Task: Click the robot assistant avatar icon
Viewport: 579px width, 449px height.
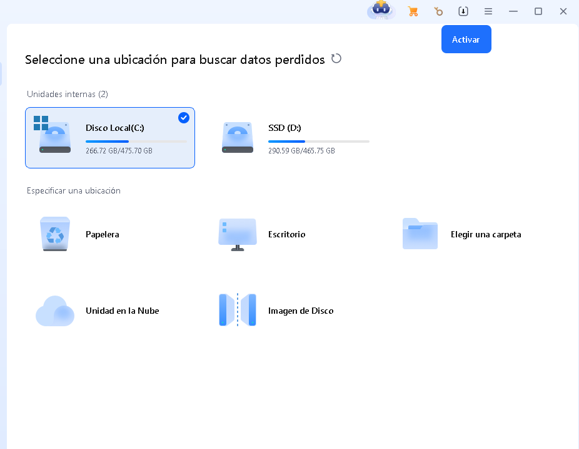Action: tap(381, 11)
